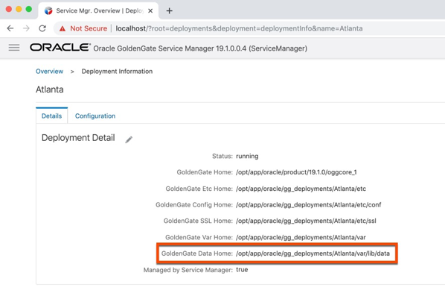Image resolution: width=445 pixels, height=296 pixels.
Task: Click the Deployment Detail heading
Action: (x=78, y=138)
